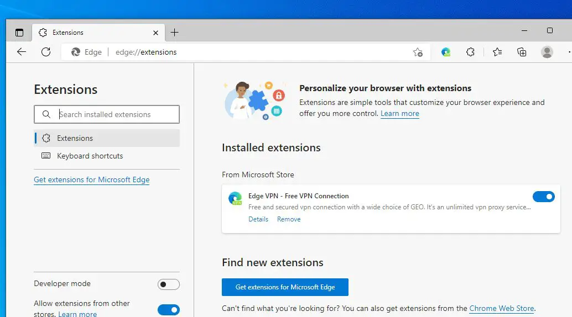Click Edge VPN extension icon in toolbar

pyautogui.click(x=446, y=52)
